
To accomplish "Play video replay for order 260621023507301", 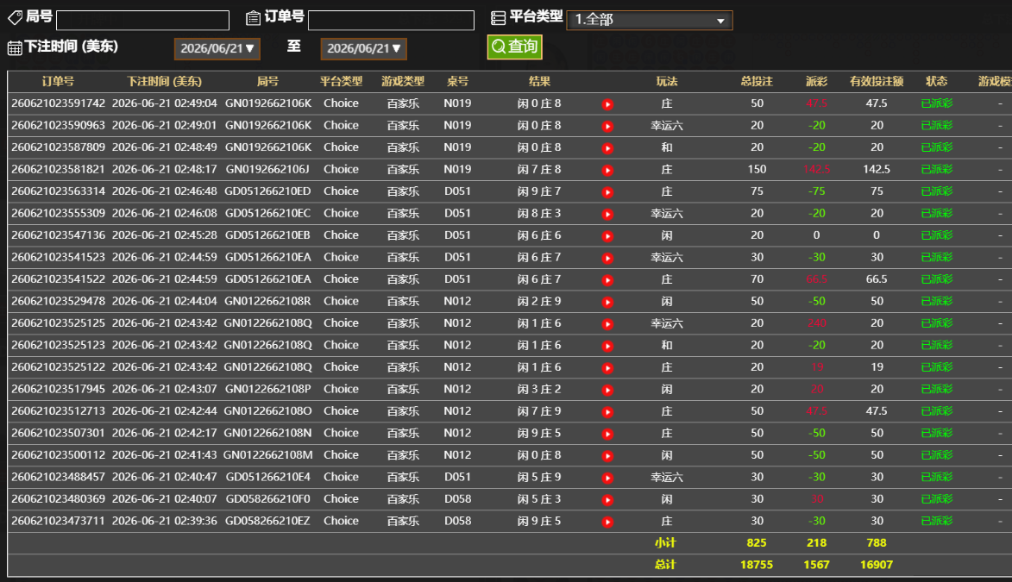I will (x=607, y=434).
